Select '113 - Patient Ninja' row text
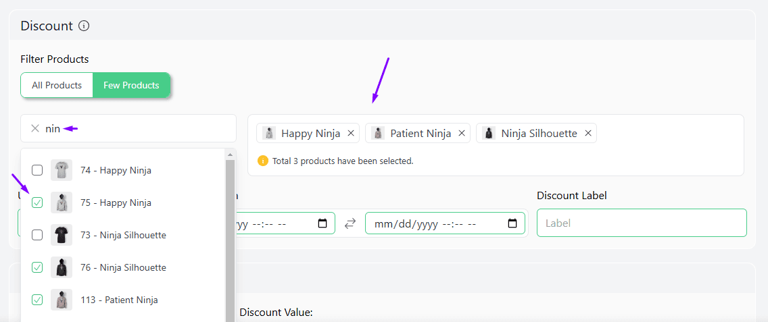The width and height of the screenshot is (768, 322). coord(120,300)
